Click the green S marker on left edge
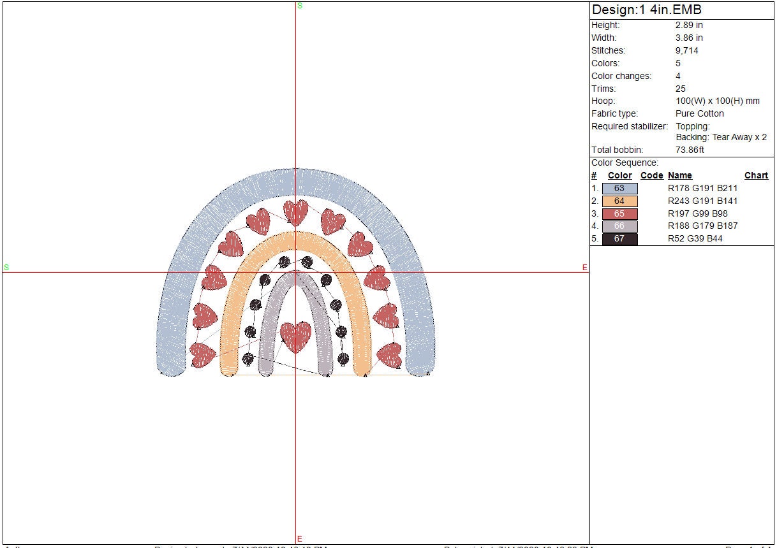777x548 pixels. (6, 268)
